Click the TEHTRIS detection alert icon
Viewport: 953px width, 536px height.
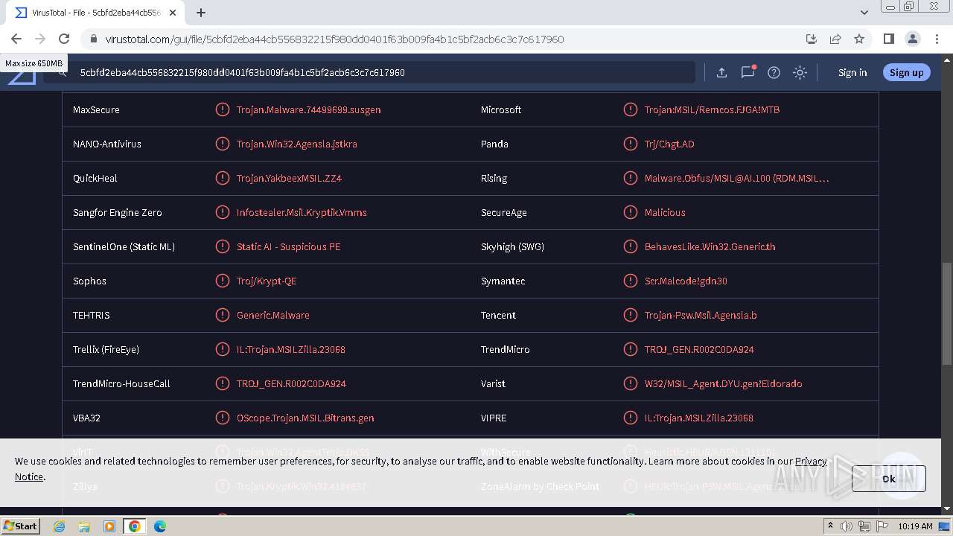222,315
